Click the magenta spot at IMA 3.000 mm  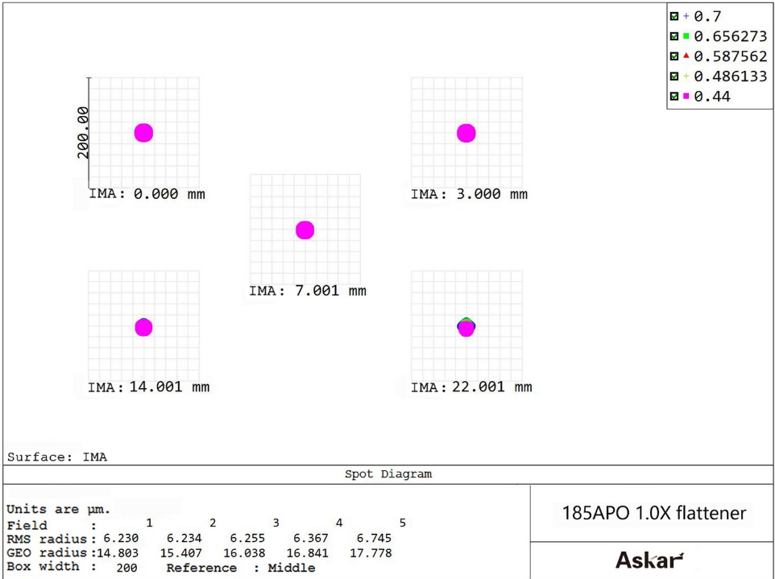(x=466, y=133)
